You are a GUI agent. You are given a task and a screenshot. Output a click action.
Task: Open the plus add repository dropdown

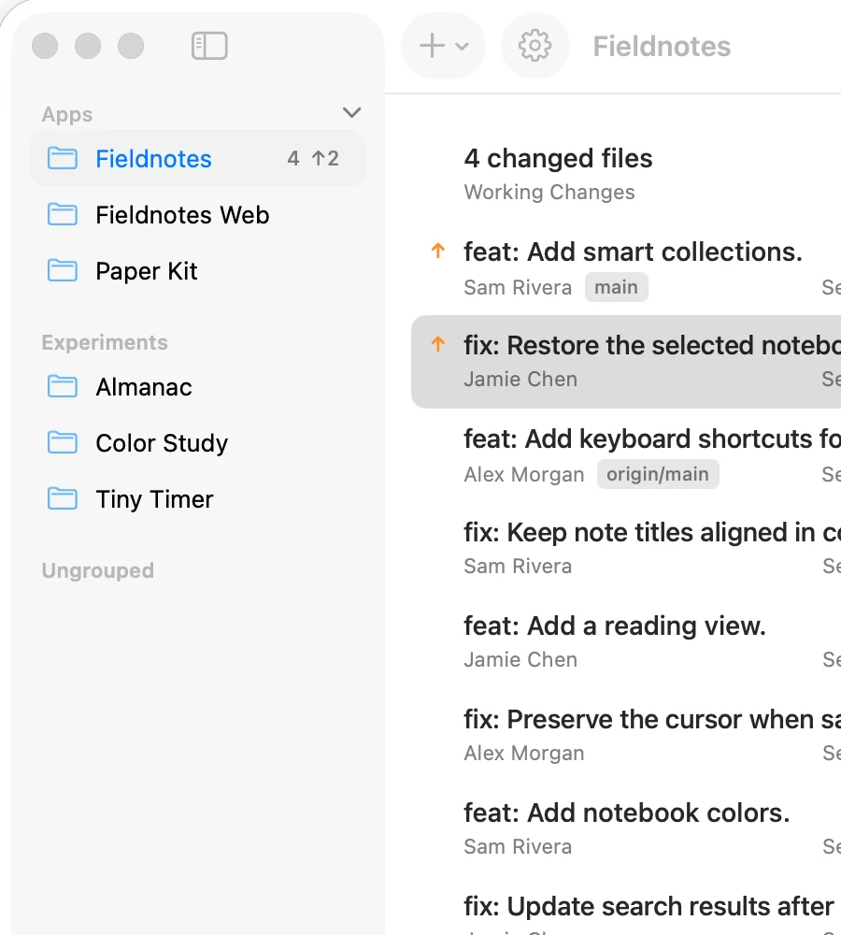[444, 46]
